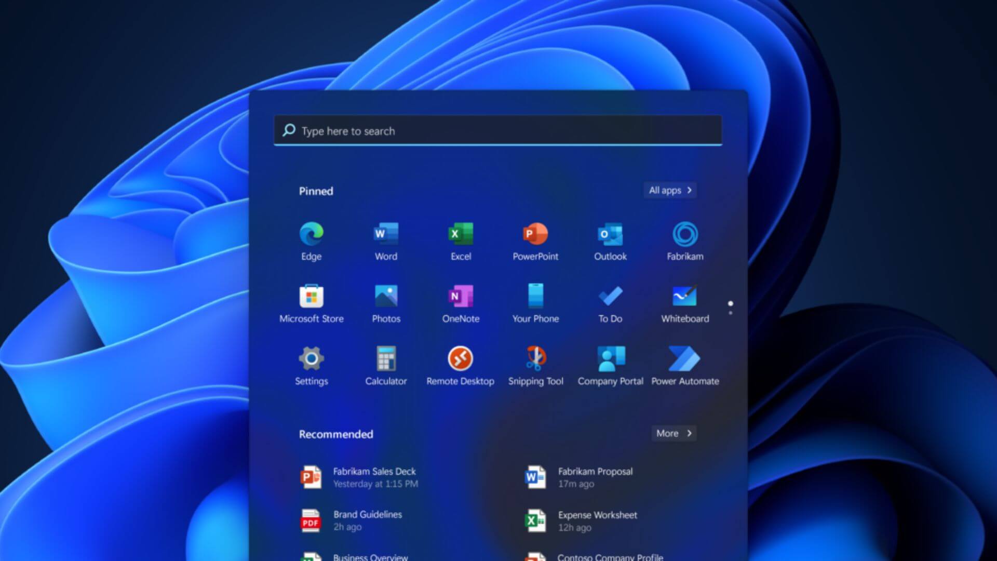Open the Remote Desktop app
Screen dimensions: 997x561
coord(461,358)
